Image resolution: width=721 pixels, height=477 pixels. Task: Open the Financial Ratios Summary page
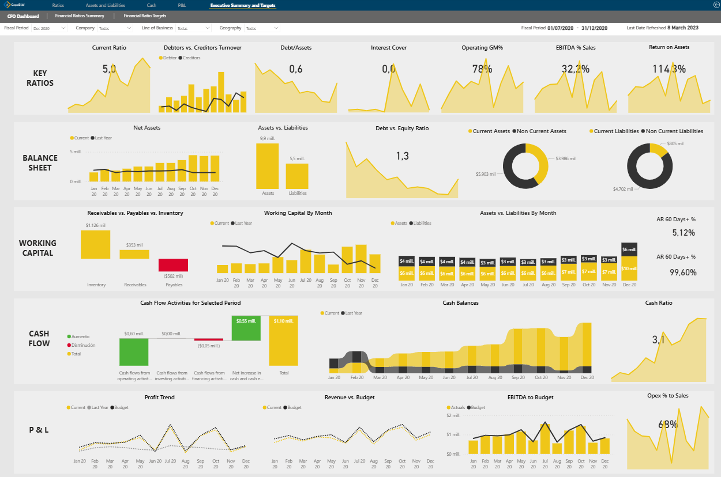coord(80,16)
